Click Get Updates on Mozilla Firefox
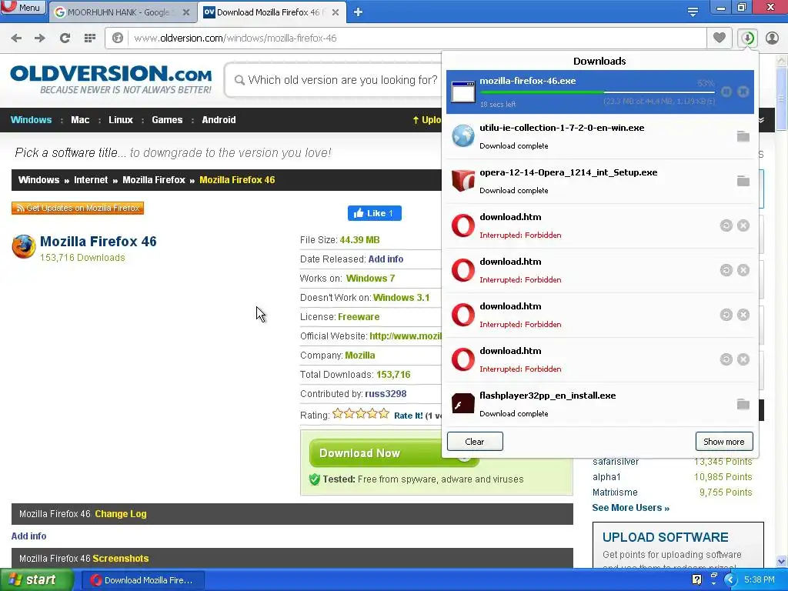 pyautogui.click(x=78, y=208)
